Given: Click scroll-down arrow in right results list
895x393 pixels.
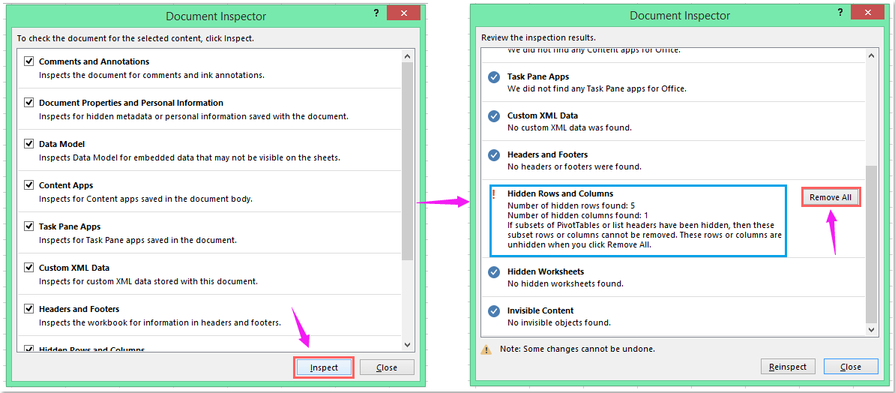Looking at the screenshot, I should pos(871,329).
